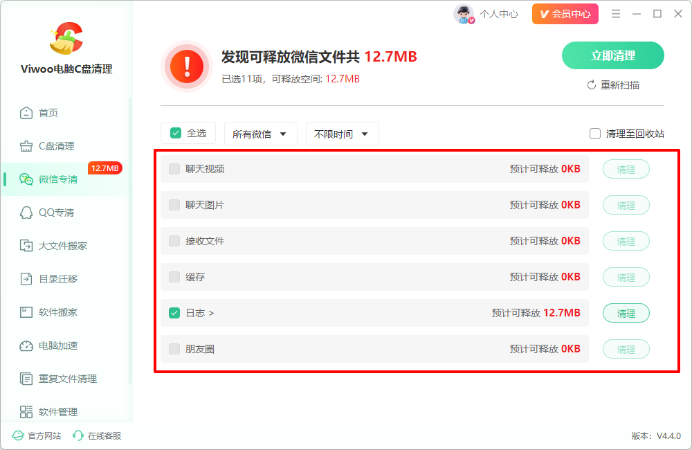Check the 朋友圈 checkbox
This screenshot has width=692, height=450.
point(174,349)
